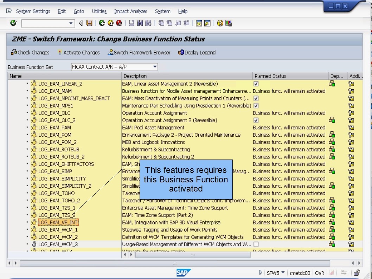Open the Impact Analyzer menu
This screenshot has height=279, width=372.
pyautogui.click(x=131, y=11)
